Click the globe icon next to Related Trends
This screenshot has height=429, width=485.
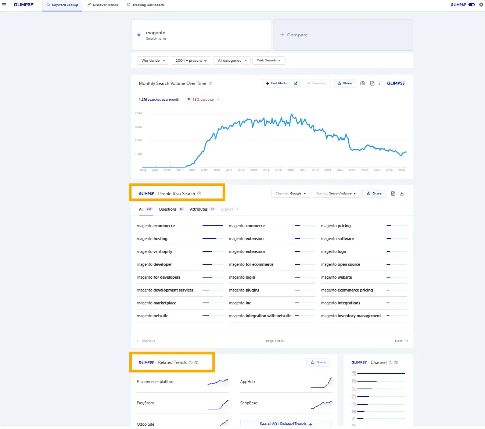(x=196, y=362)
